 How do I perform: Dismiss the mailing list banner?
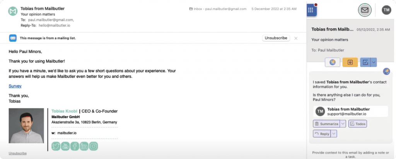coord(296,38)
